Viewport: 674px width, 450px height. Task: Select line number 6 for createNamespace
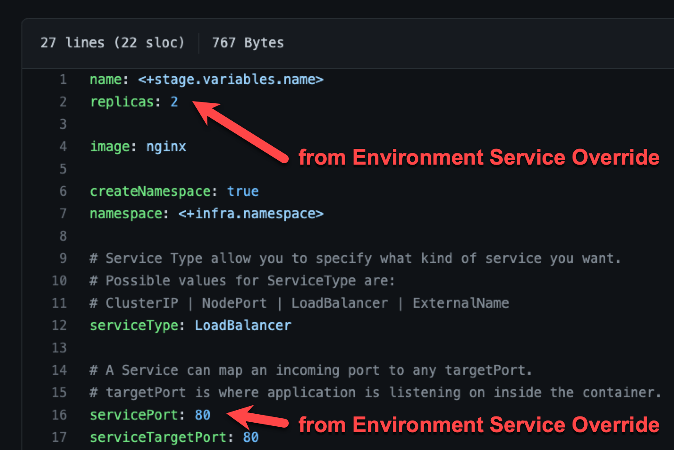tap(63, 191)
